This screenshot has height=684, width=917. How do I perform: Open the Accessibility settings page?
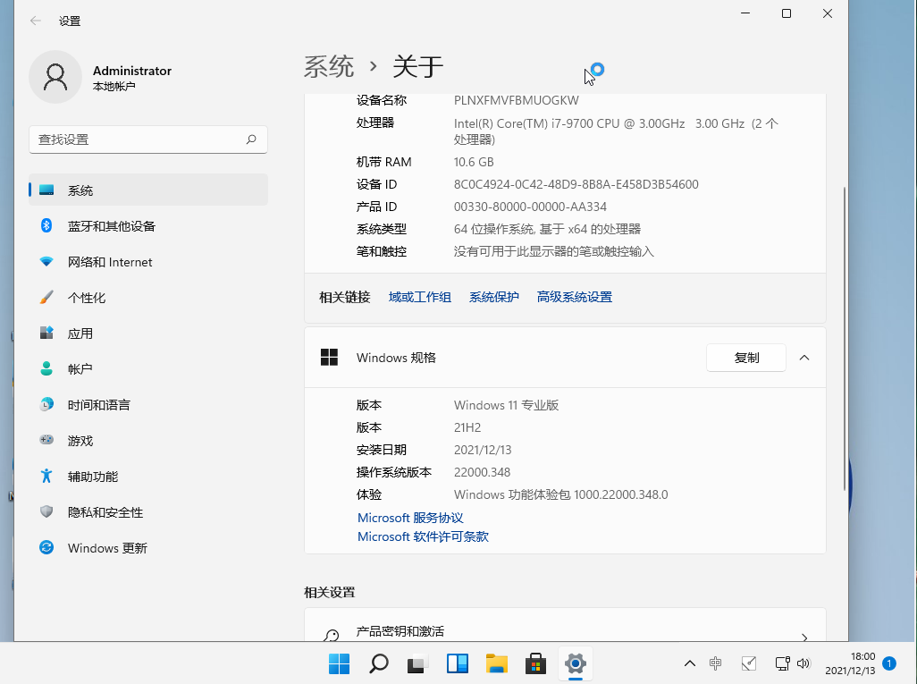point(92,477)
